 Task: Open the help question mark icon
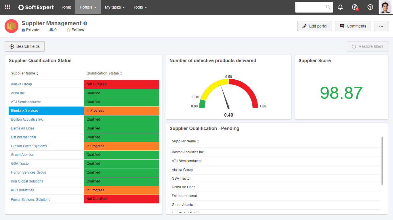click(x=370, y=7)
